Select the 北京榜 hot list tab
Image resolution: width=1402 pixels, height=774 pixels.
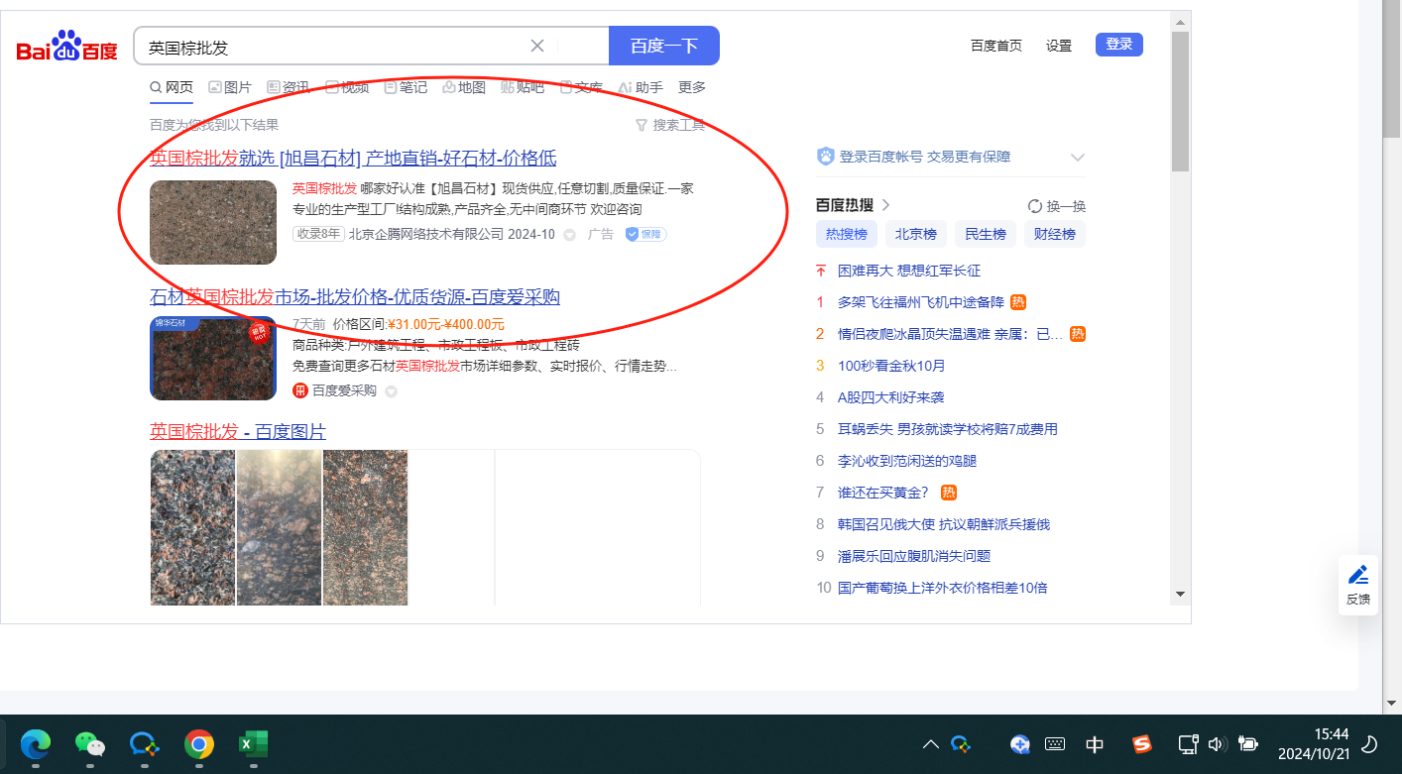[916, 234]
